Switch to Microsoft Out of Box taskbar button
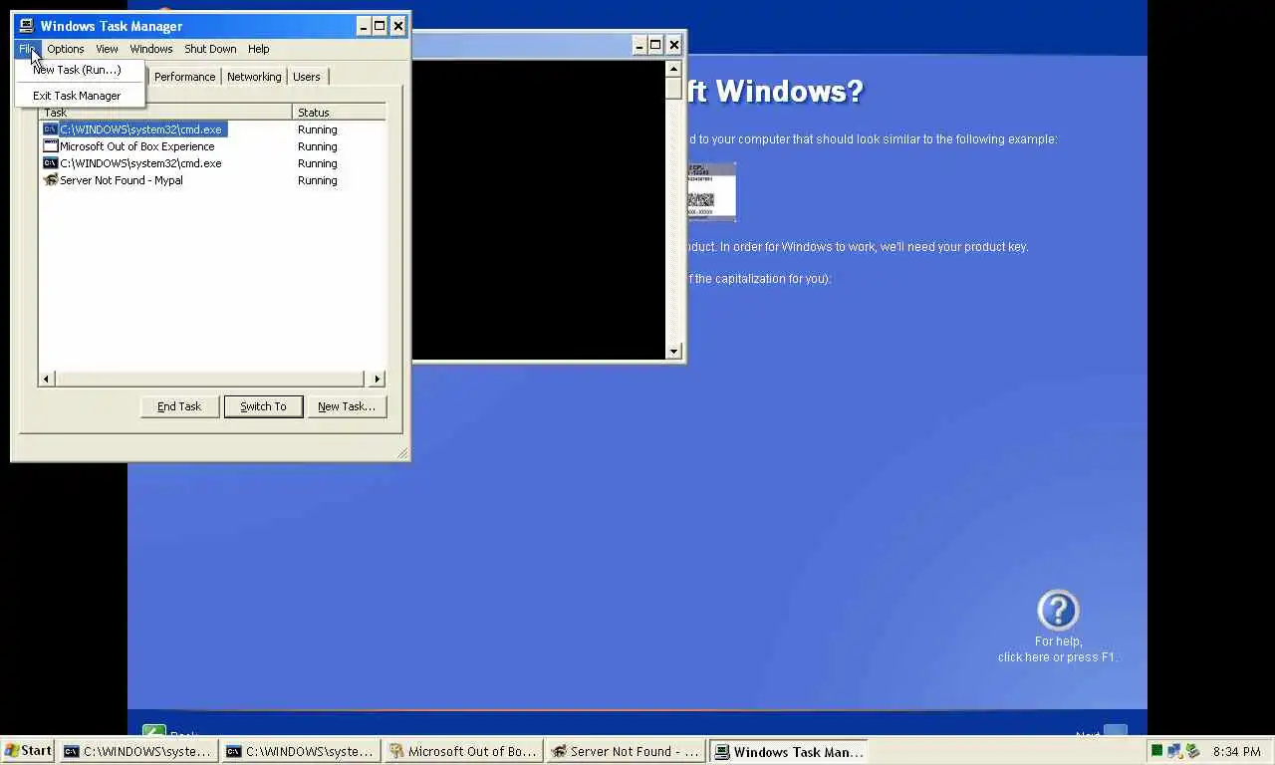The height and width of the screenshot is (765, 1275). (x=463, y=752)
